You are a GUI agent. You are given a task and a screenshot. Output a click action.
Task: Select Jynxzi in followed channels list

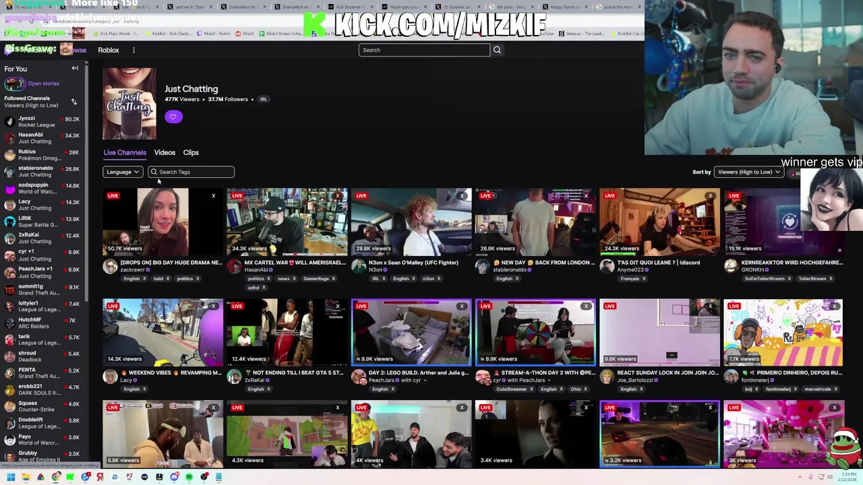coord(43,121)
